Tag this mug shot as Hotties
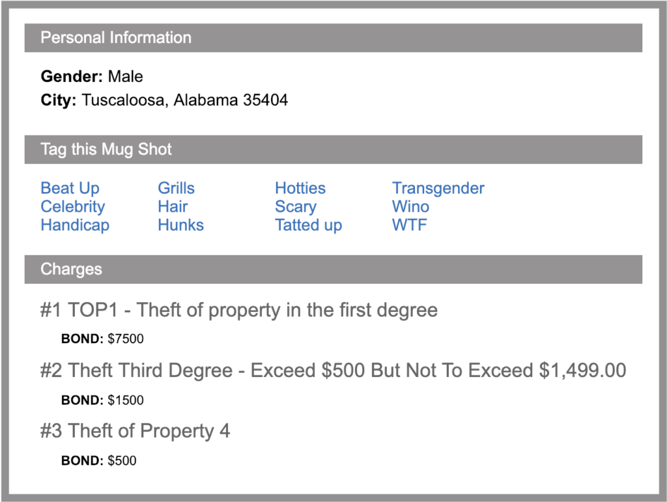Screen dimensions: 667x502 click(300, 188)
